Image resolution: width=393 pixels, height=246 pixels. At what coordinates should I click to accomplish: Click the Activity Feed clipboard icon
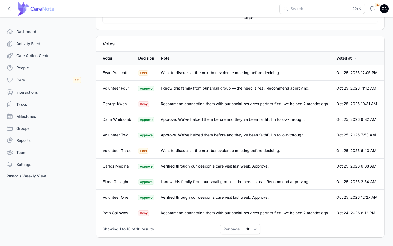[x=10, y=44]
